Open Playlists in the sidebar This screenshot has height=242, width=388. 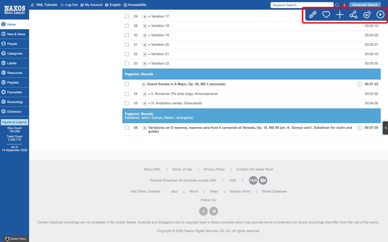[15, 82]
